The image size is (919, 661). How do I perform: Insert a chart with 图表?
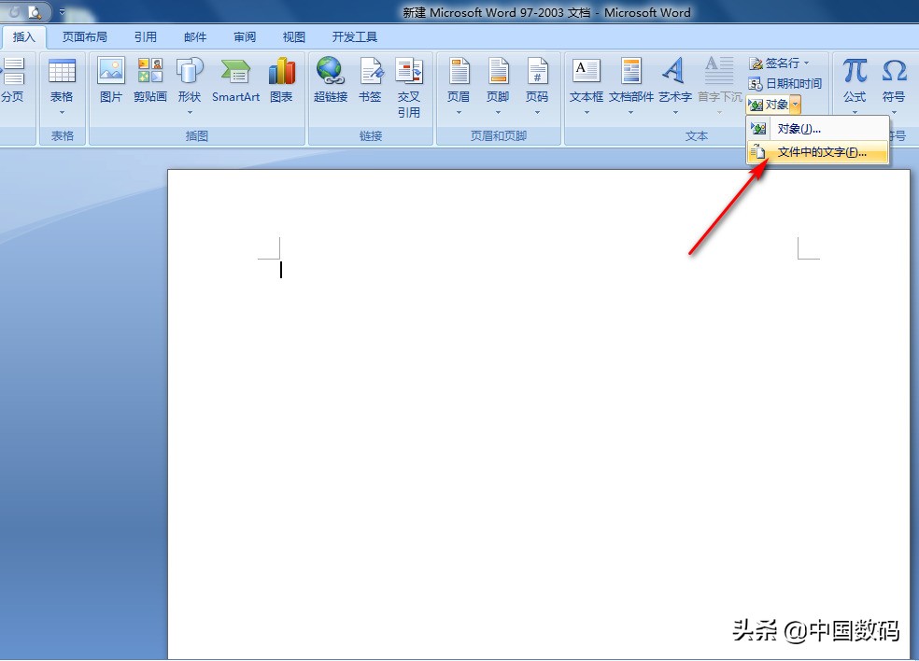[x=281, y=81]
